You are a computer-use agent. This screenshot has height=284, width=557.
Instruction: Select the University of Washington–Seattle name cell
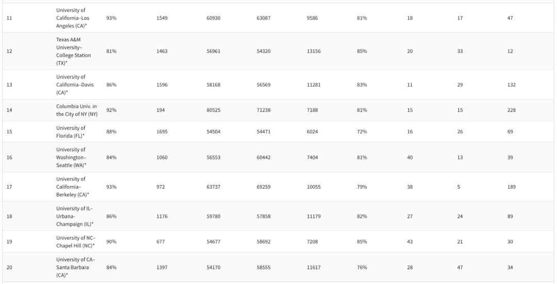[75, 157]
